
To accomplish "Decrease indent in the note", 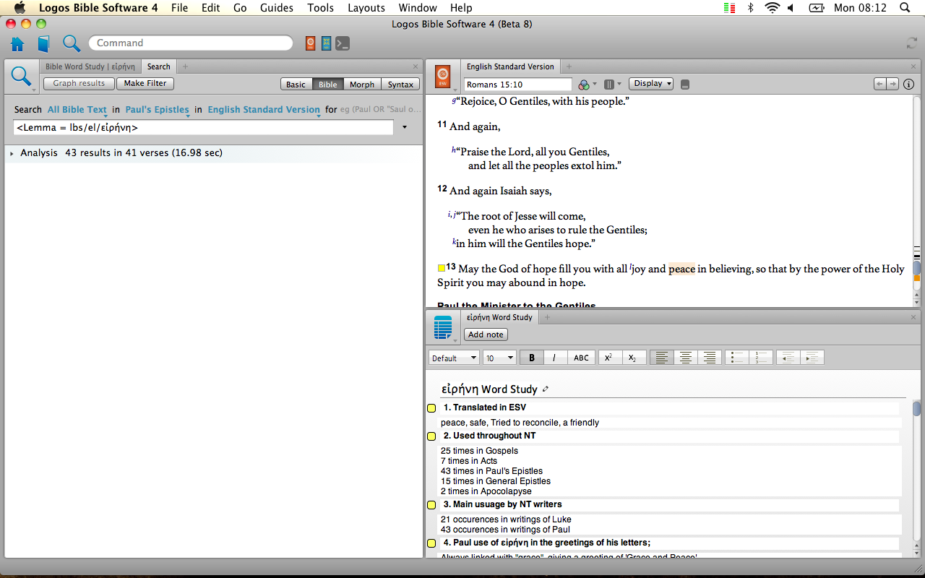I will tap(788, 358).
